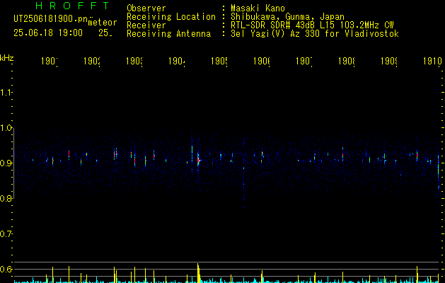Select the location Shibukawa, Gunma, Japan
Image resolution: width=445 pixels, height=283 pixels.
287,17
